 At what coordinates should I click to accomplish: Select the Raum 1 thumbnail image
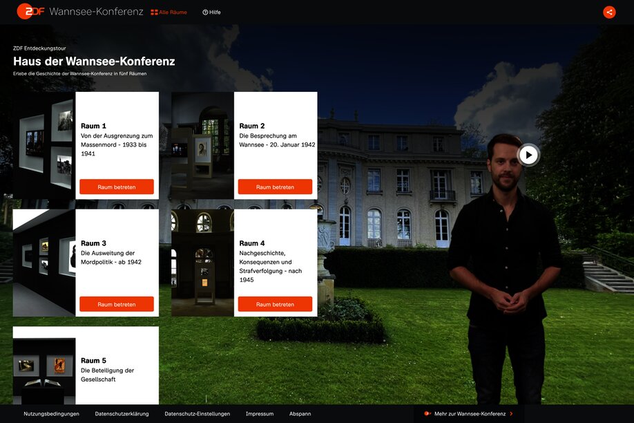click(44, 145)
